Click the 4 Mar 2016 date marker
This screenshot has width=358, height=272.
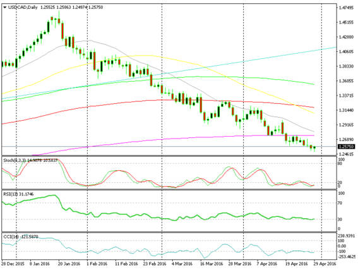182,264
